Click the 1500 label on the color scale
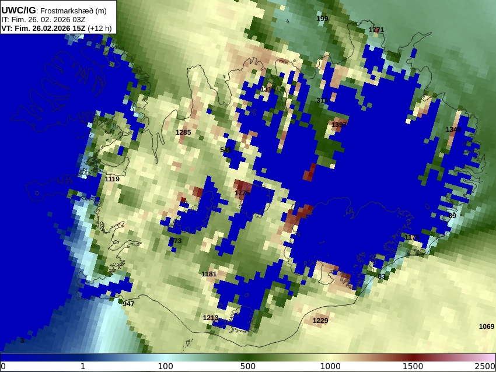 point(413,367)
